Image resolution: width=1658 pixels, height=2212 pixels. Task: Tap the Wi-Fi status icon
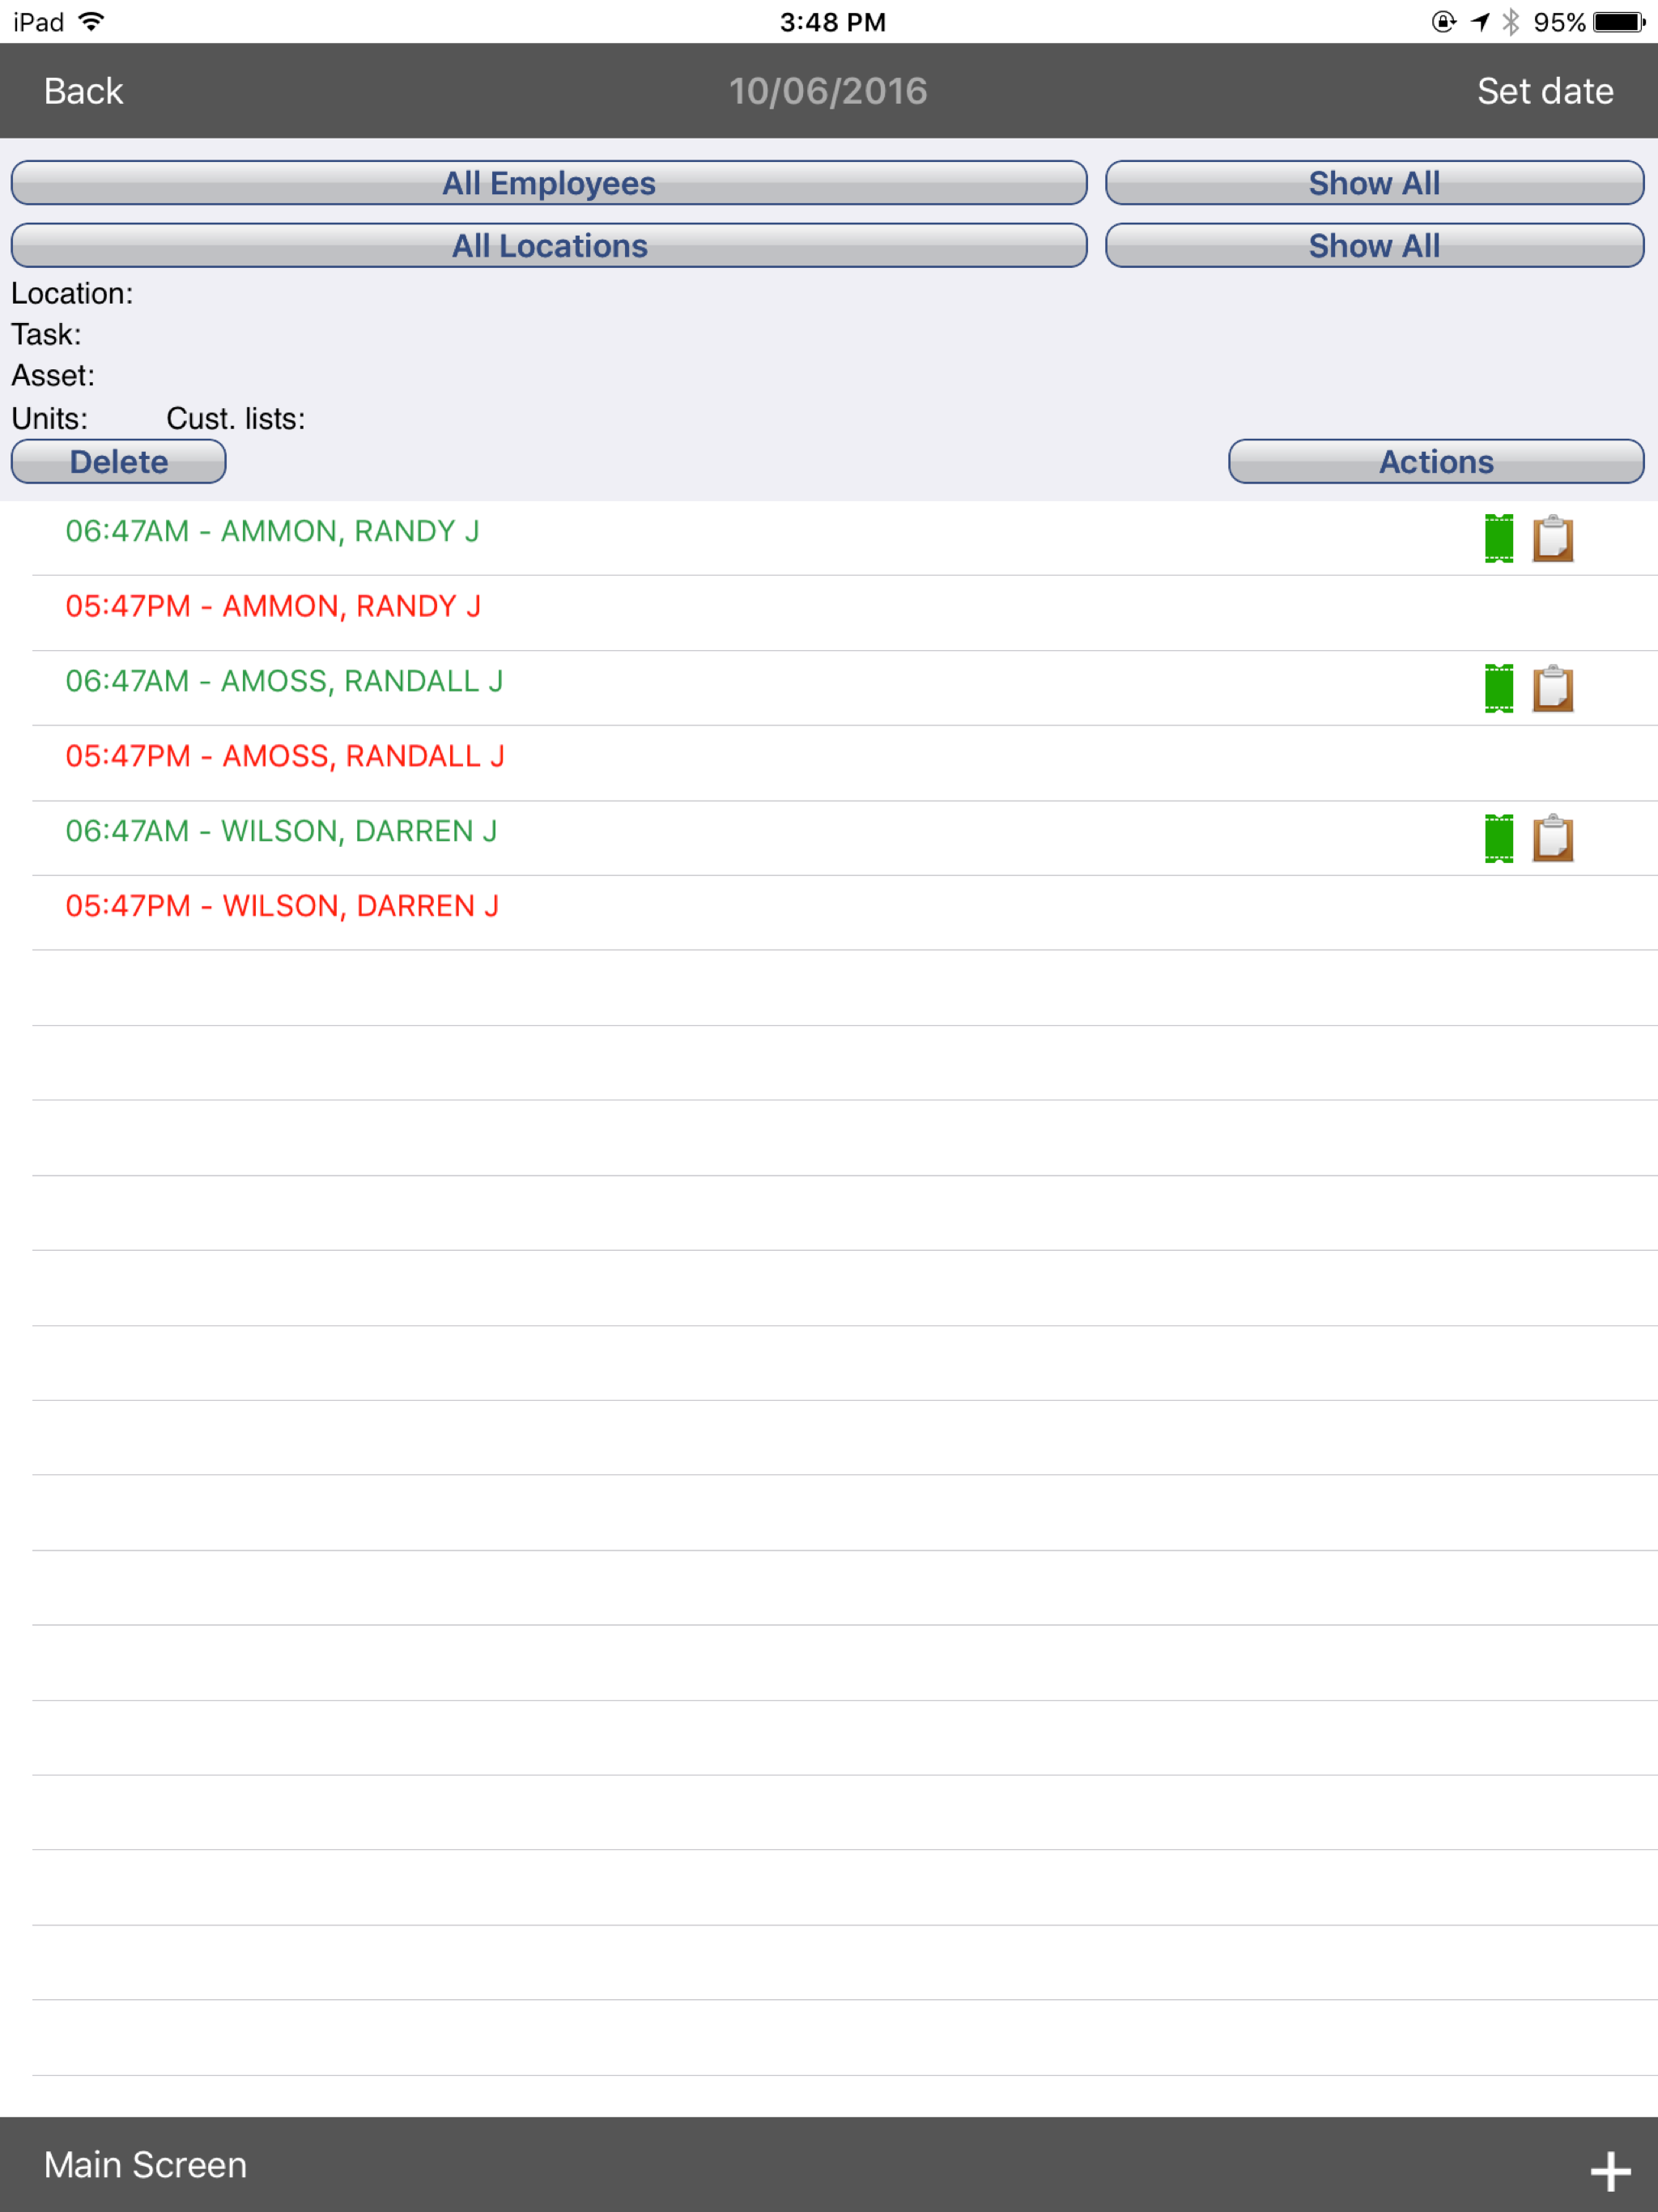91,21
